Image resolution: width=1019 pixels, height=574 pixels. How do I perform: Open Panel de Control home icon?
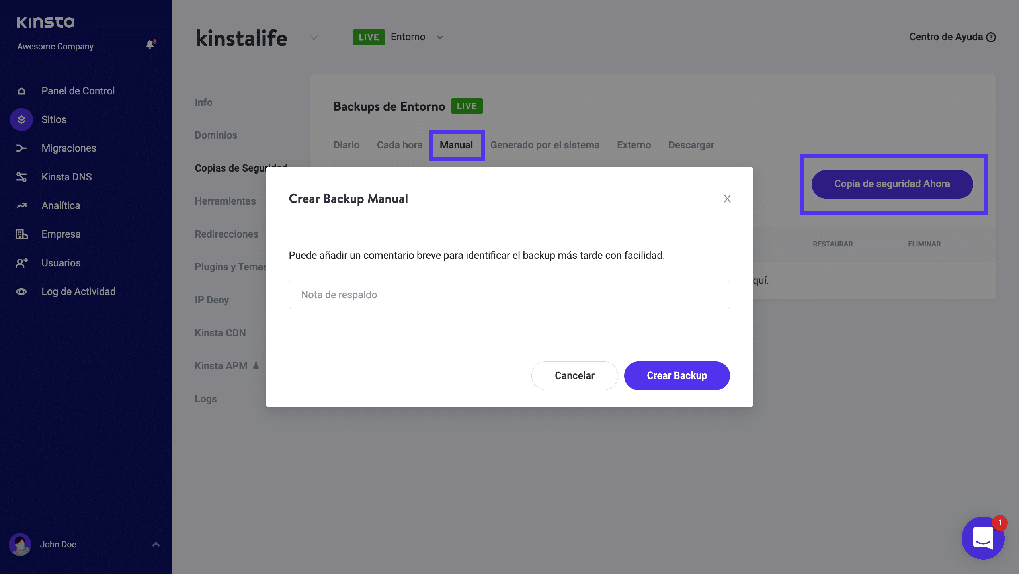pyautogui.click(x=21, y=91)
